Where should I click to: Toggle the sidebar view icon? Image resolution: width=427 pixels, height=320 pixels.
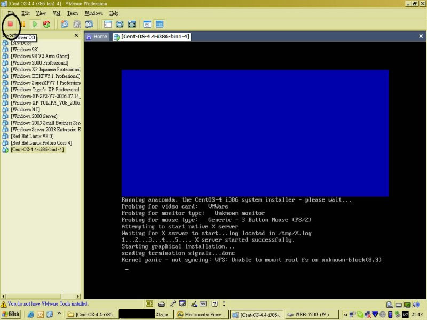point(108,24)
